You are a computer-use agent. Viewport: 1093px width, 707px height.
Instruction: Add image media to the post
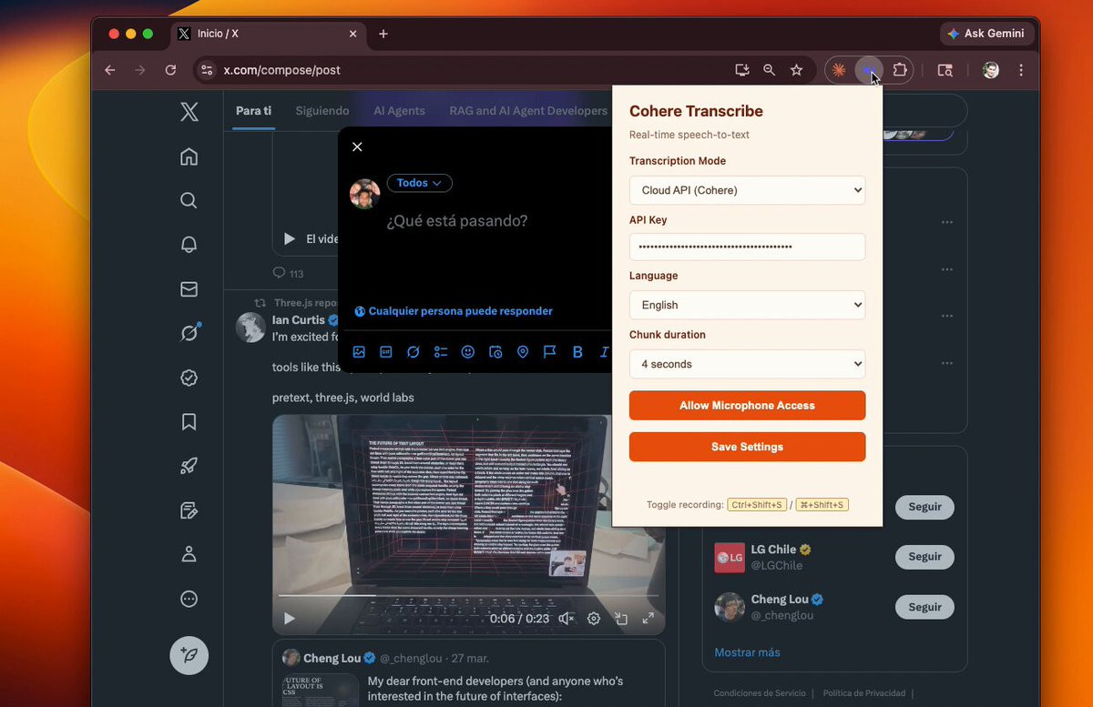click(359, 352)
